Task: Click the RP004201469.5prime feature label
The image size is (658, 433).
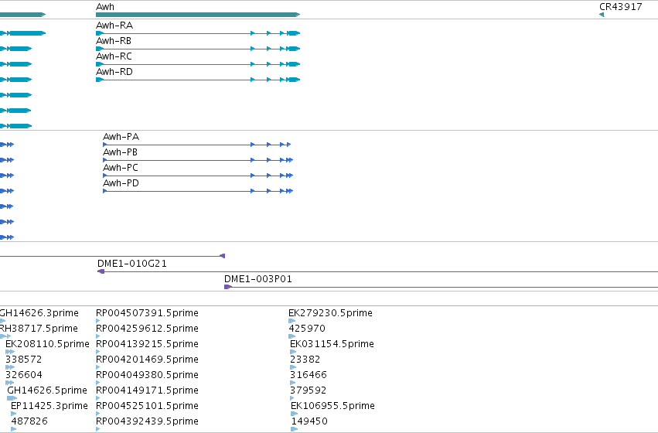Action: pyautogui.click(x=147, y=360)
